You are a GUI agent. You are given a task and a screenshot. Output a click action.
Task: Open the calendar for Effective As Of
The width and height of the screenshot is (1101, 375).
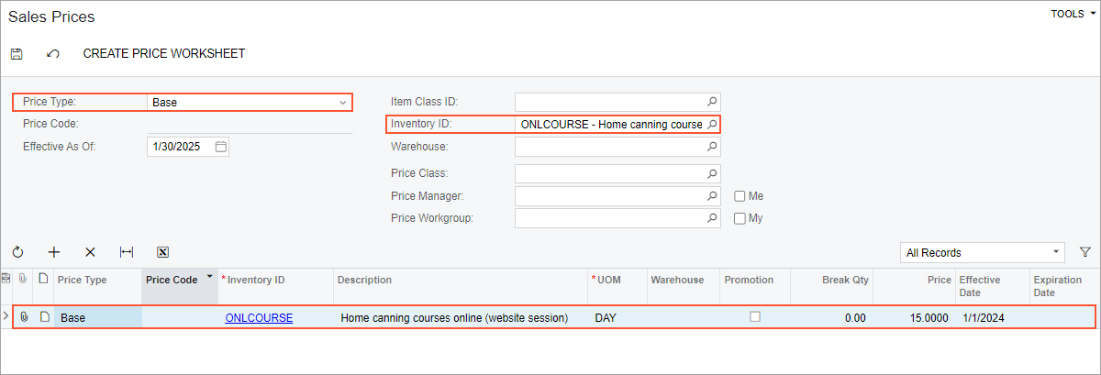[x=220, y=147]
